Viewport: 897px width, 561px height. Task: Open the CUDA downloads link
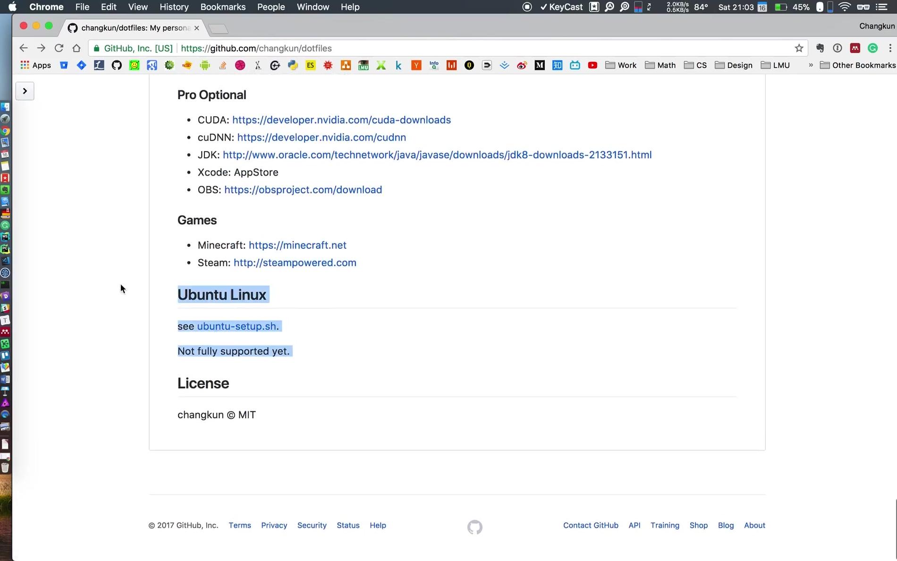[x=341, y=120]
